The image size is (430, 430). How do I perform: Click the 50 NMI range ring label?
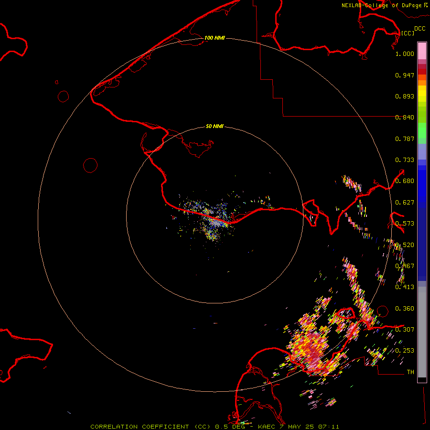coord(215,126)
